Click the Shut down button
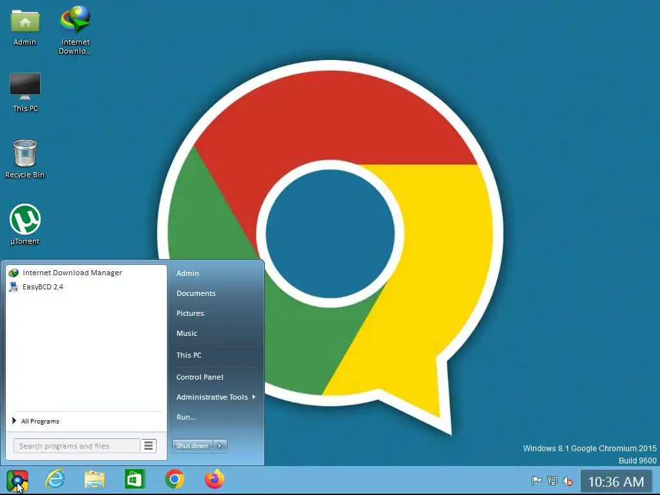The width and height of the screenshot is (660, 495). coord(192,446)
